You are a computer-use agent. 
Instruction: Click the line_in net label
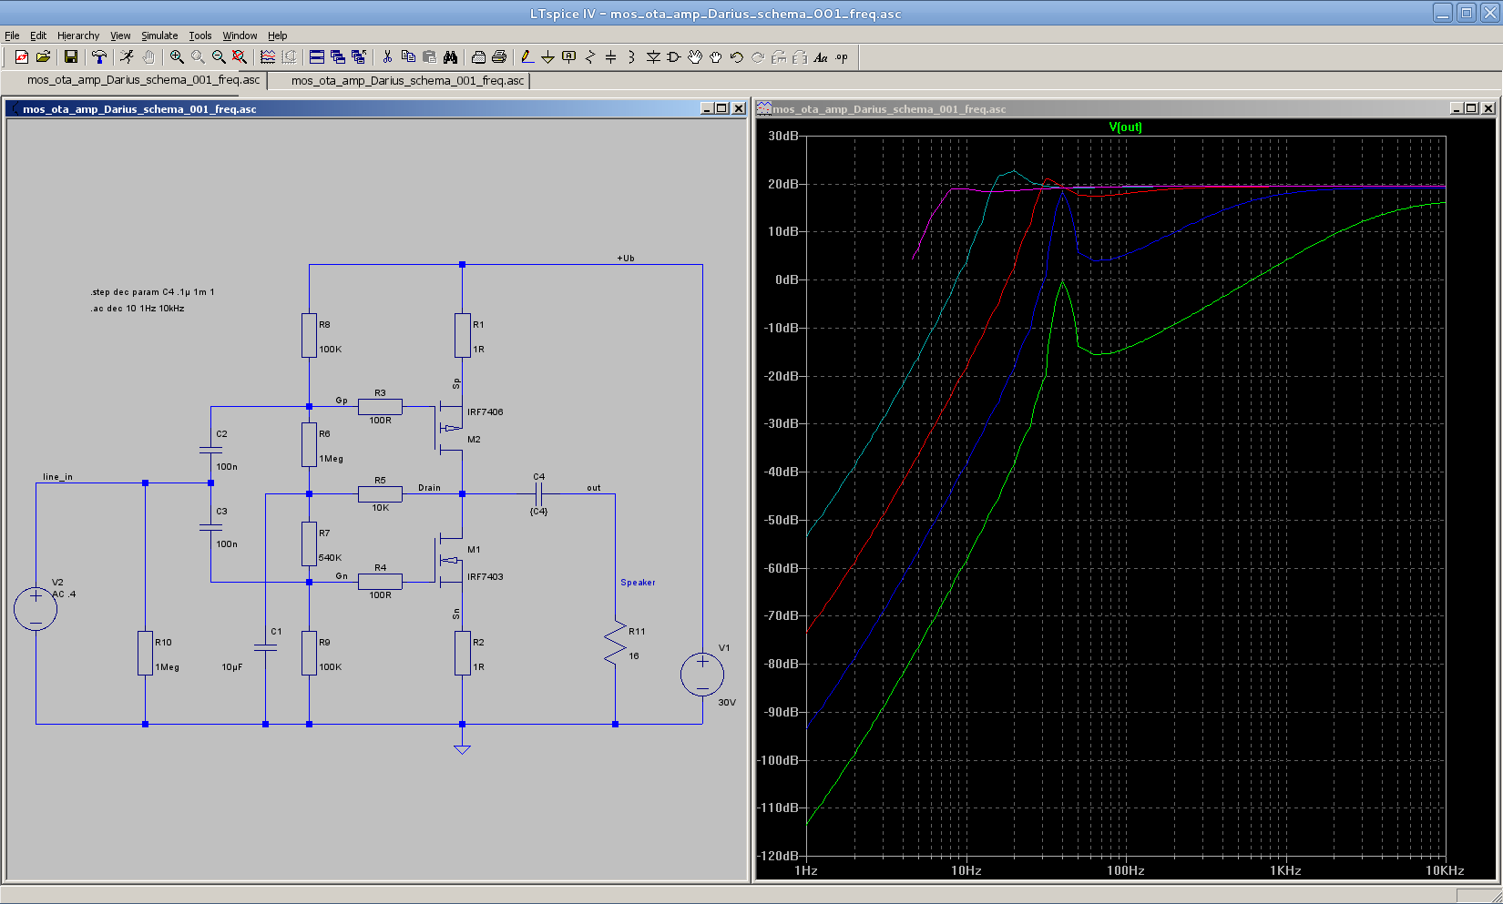click(x=57, y=477)
